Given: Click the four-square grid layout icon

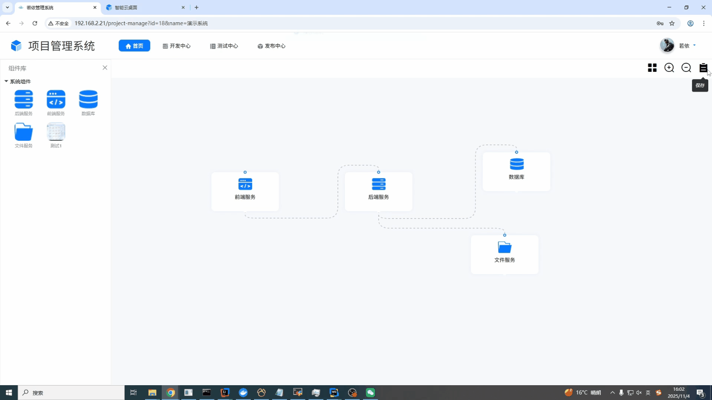Looking at the screenshot, I should tap(652, 68).
